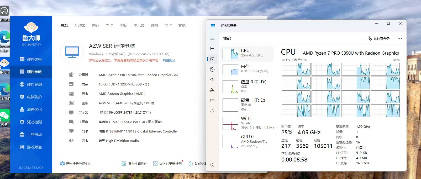Open Win11更新检测 tool
The image size is (421, 179).
[x=167, y=164]
